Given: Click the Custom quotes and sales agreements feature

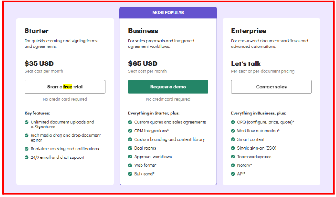Looking at the screenshot, I should coord(170,122).
